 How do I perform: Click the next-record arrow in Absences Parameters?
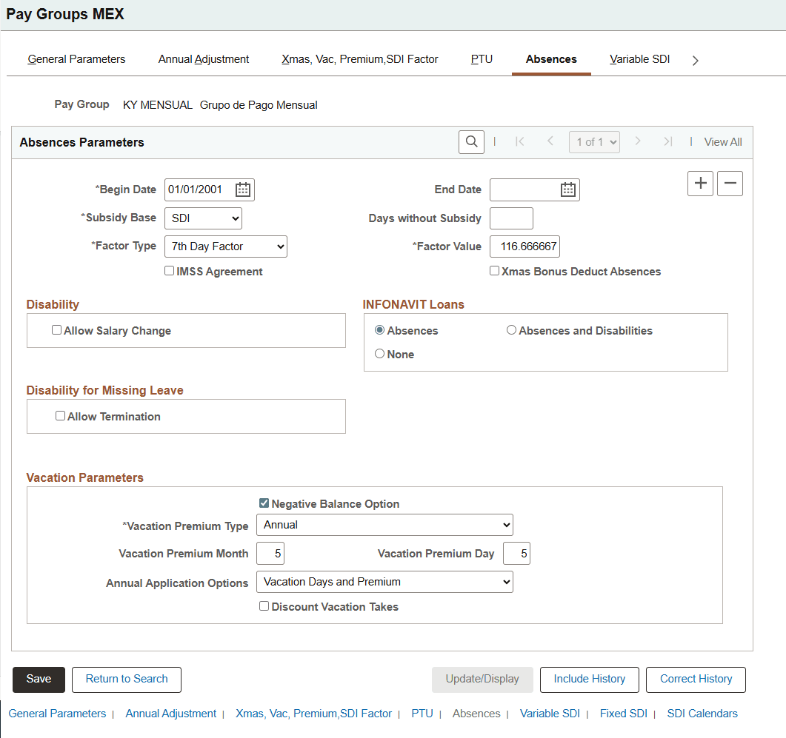638,141
